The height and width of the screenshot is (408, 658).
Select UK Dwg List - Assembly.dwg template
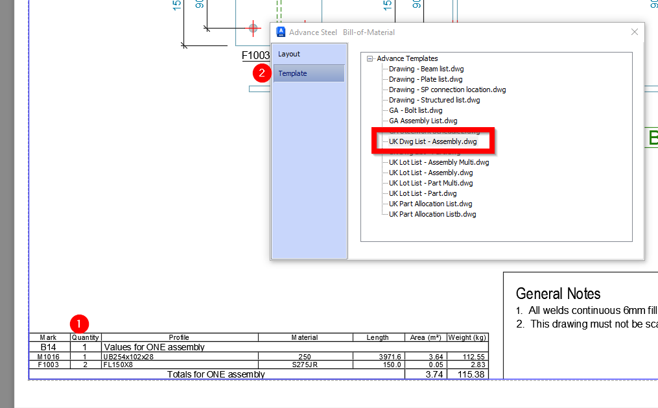(432, 141)
